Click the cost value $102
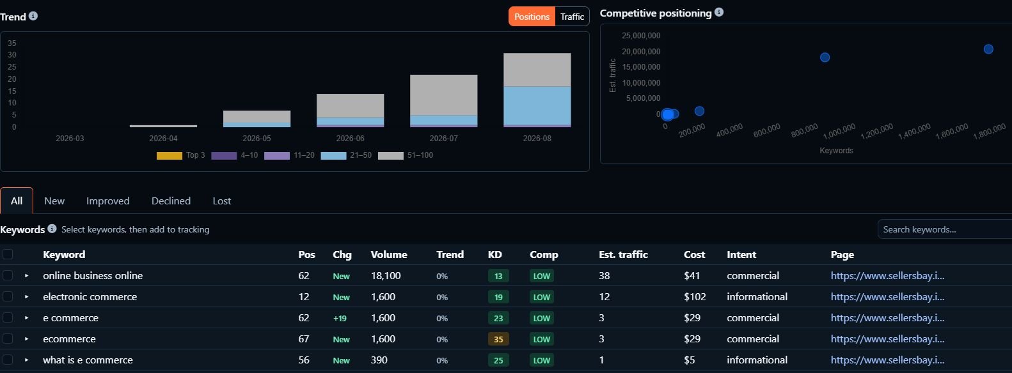The height and width of the screenshot is (373, 1012). point(695,296)
